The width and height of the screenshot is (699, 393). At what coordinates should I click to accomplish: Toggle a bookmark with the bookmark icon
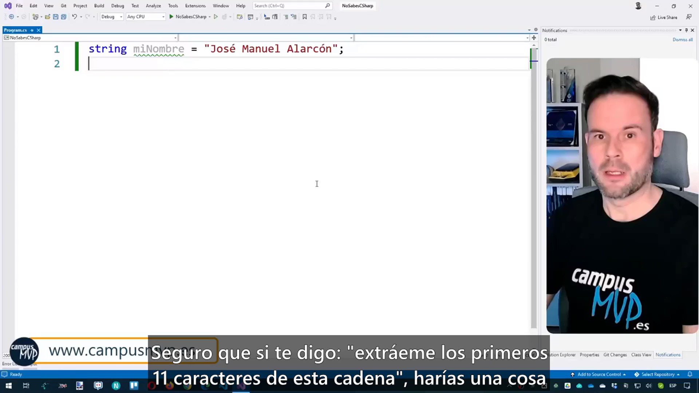point(305,17)
